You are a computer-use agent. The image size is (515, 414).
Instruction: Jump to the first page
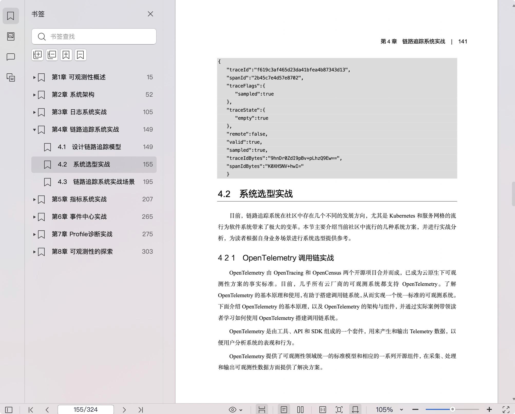click(31, 410)
